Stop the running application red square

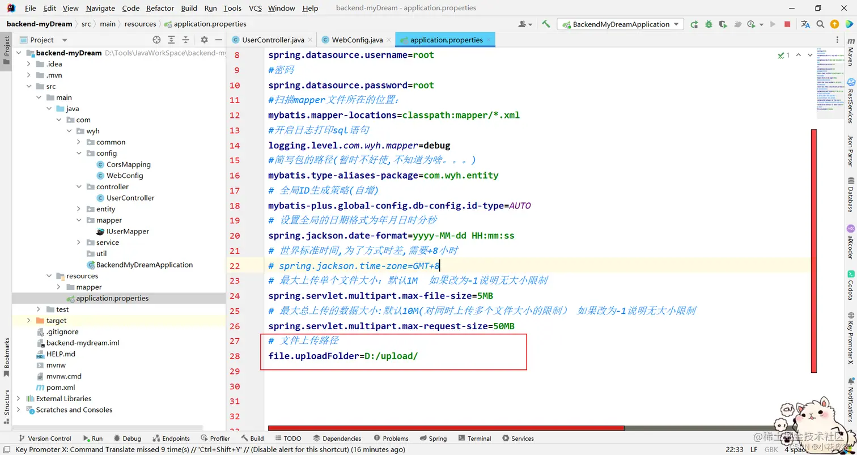tap(787, 24)
